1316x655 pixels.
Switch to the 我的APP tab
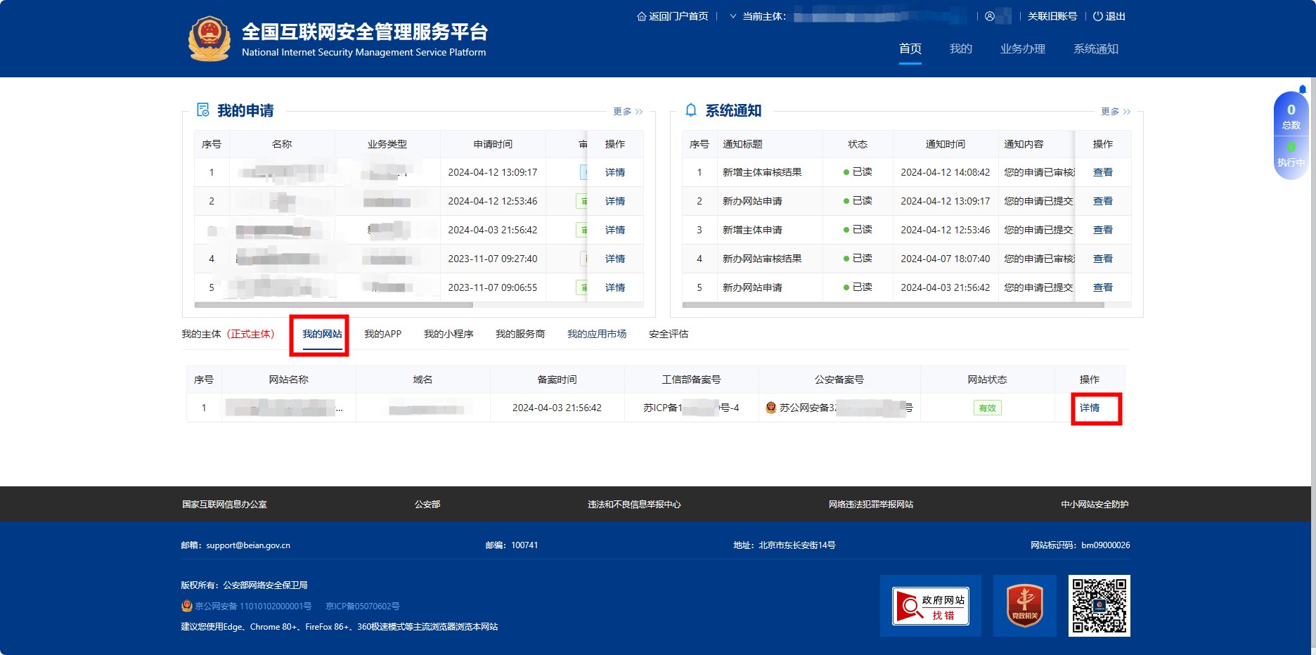click(382, 334)
